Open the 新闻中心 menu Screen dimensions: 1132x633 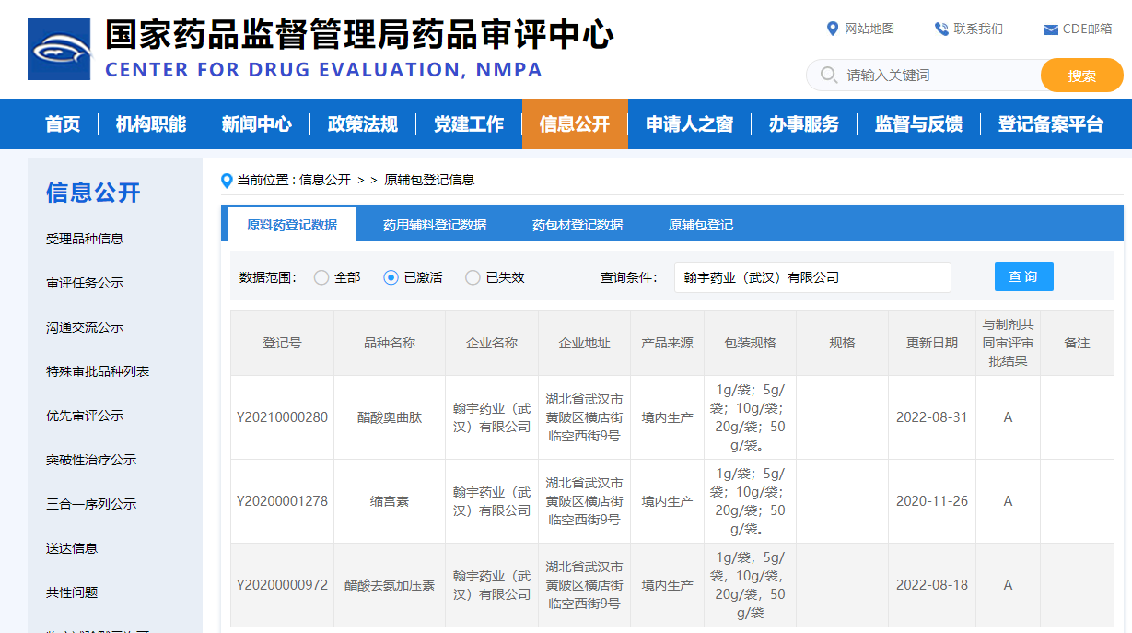257,123
